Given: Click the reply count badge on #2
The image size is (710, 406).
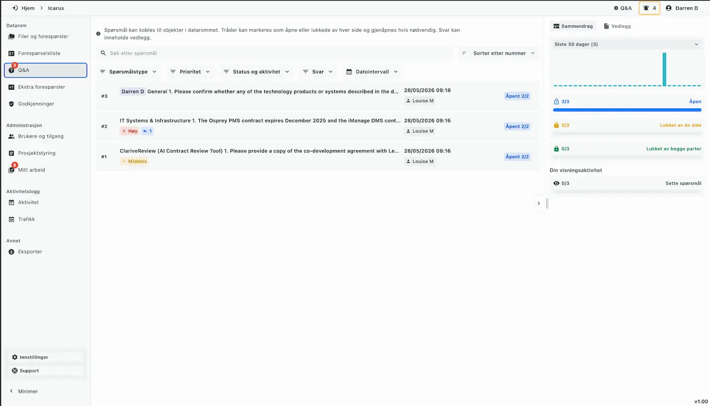Looking at the screenshot, I should tap(147, 131).
